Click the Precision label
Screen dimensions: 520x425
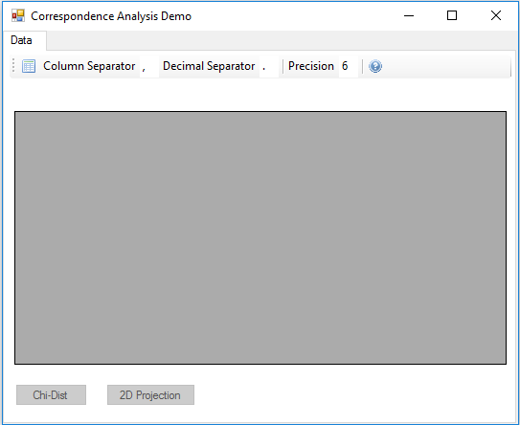pos(311,66)
